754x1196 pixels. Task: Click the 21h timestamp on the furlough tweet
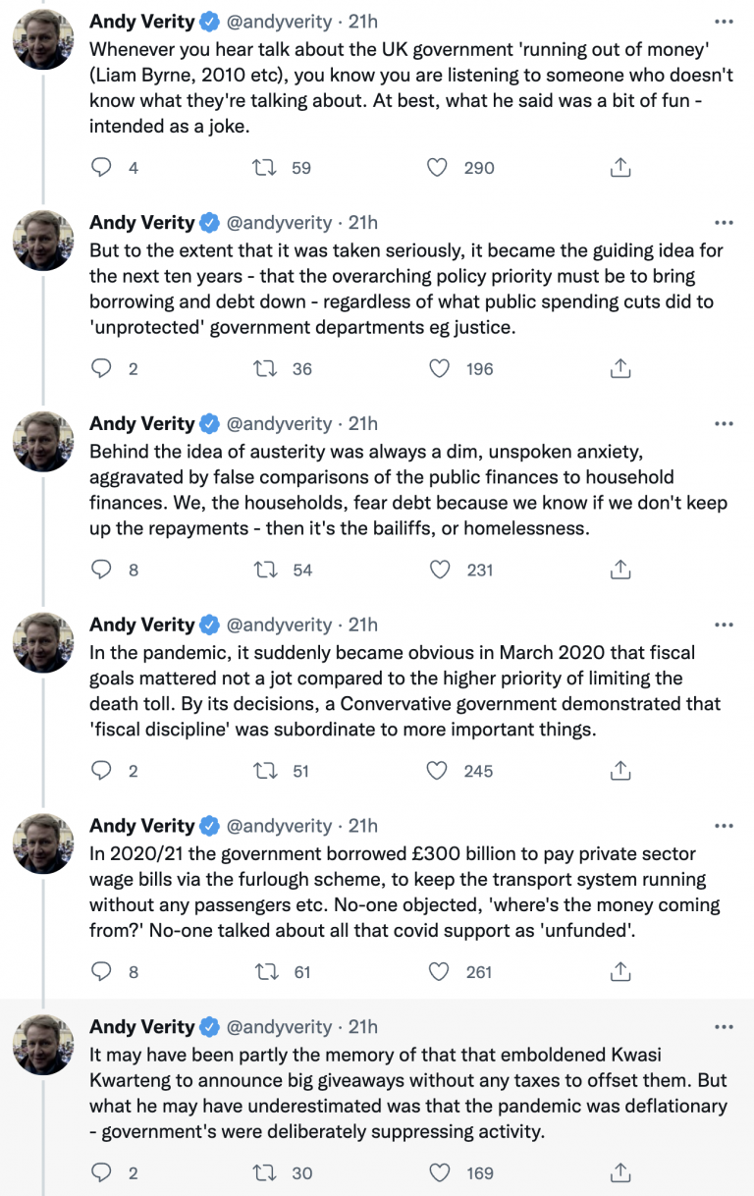[362, 826]
